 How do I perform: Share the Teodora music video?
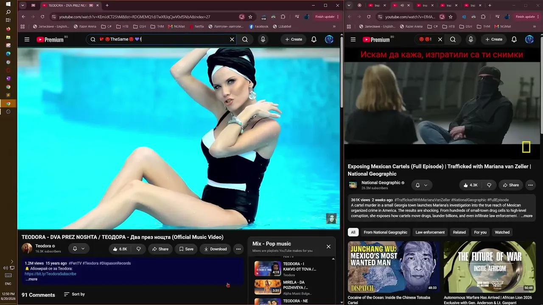pyautogui.click(x=160, y=249)
